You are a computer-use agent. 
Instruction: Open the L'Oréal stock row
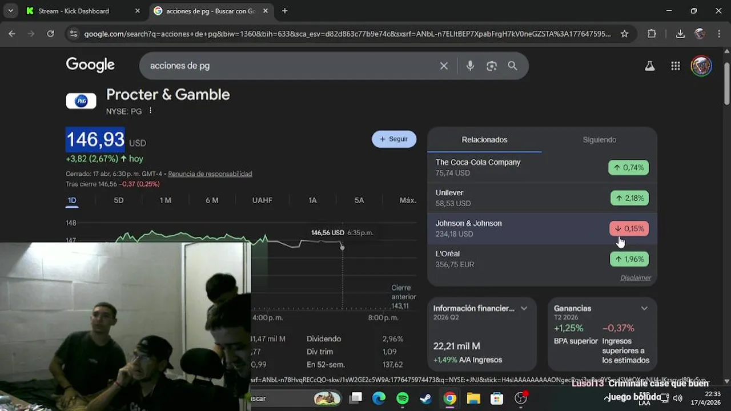[x=542, y=259]
